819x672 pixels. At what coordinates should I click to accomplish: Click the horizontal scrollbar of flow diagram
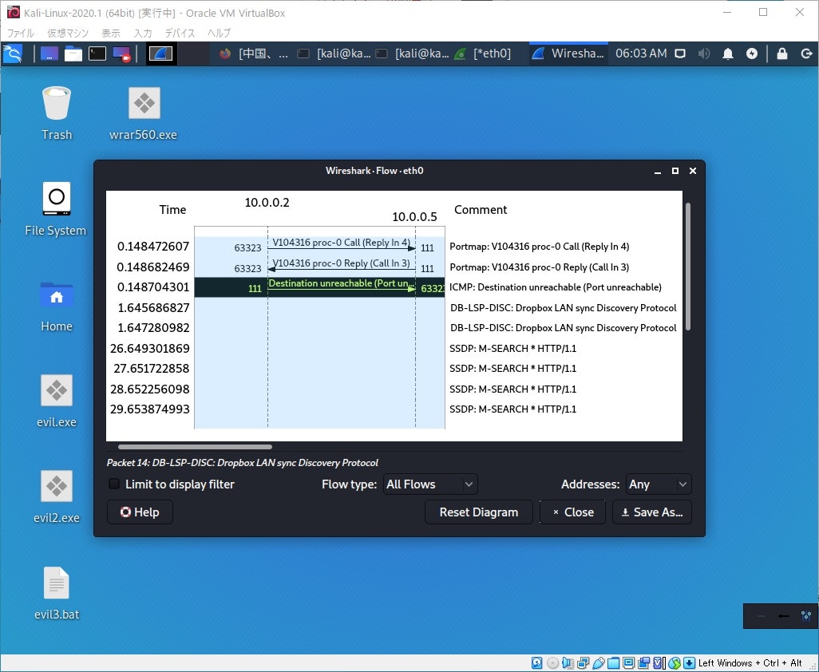[195, 447]
